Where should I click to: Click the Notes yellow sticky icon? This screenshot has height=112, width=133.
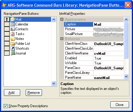(13, 39)
